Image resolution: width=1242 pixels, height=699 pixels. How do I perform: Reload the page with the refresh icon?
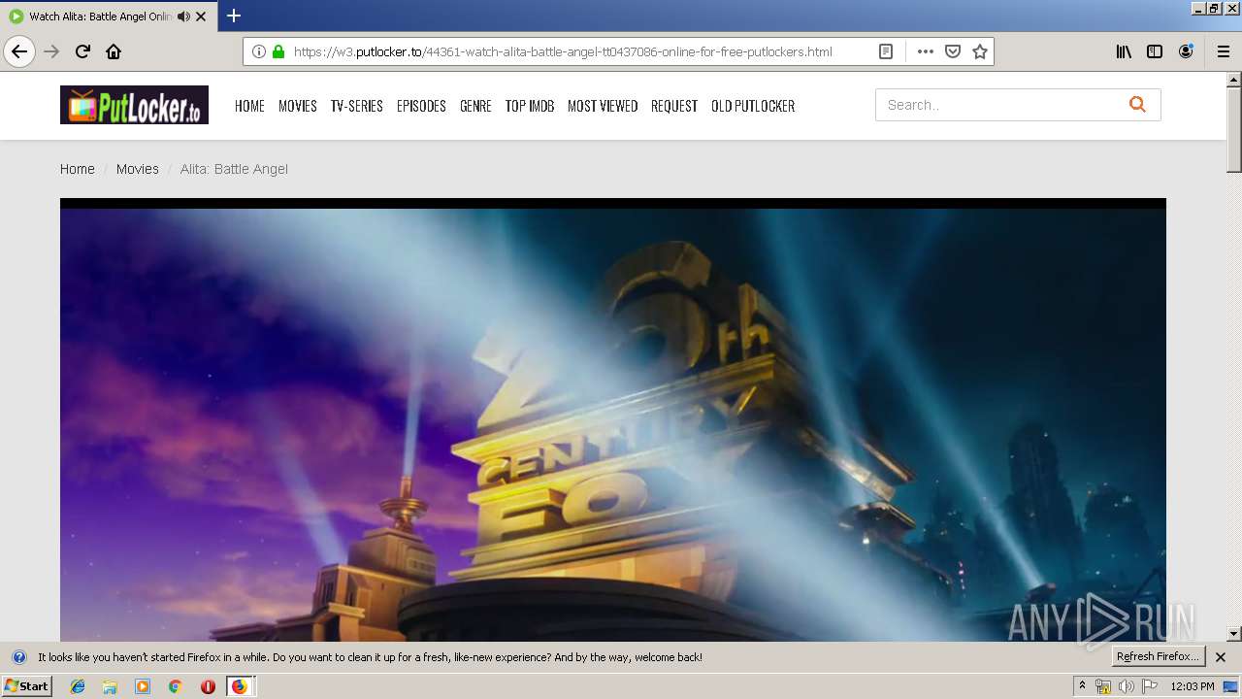83,51
